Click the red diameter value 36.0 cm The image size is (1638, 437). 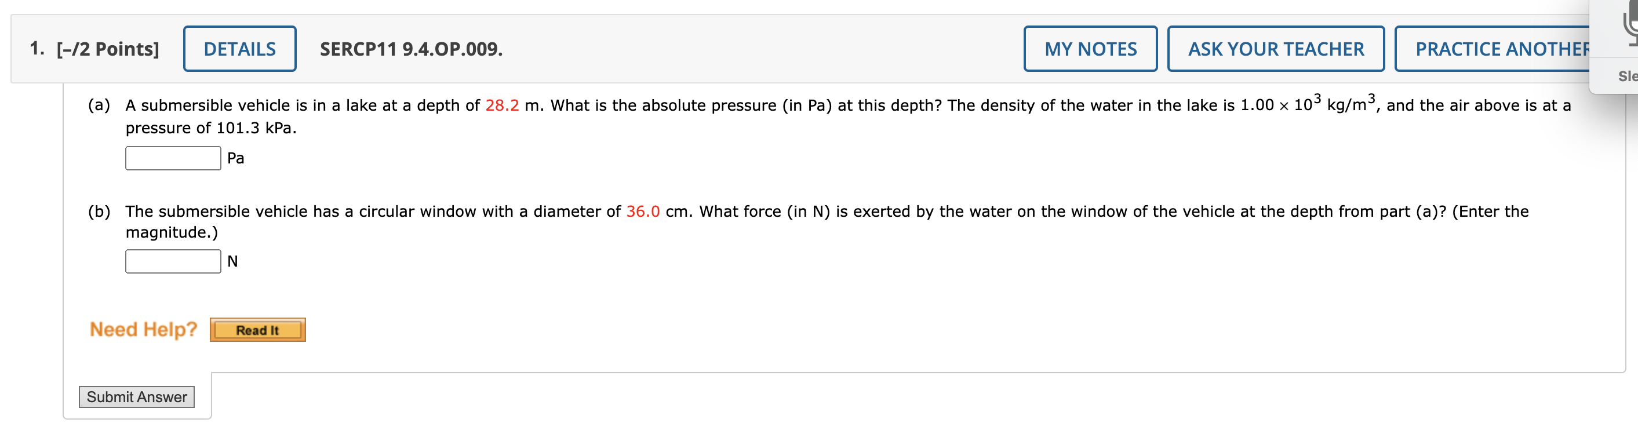pos(643,211)
